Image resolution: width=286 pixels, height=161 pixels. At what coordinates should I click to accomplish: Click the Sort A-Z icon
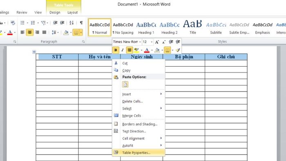point(71,23)
